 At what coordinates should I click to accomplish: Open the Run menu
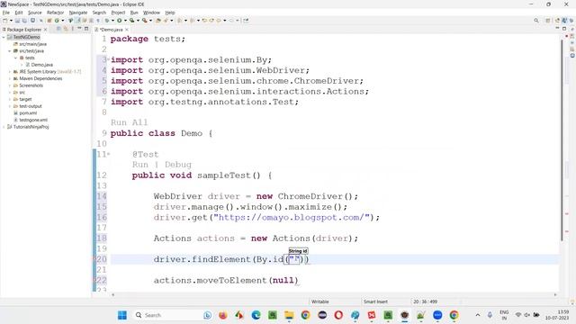tap(134, 13)
